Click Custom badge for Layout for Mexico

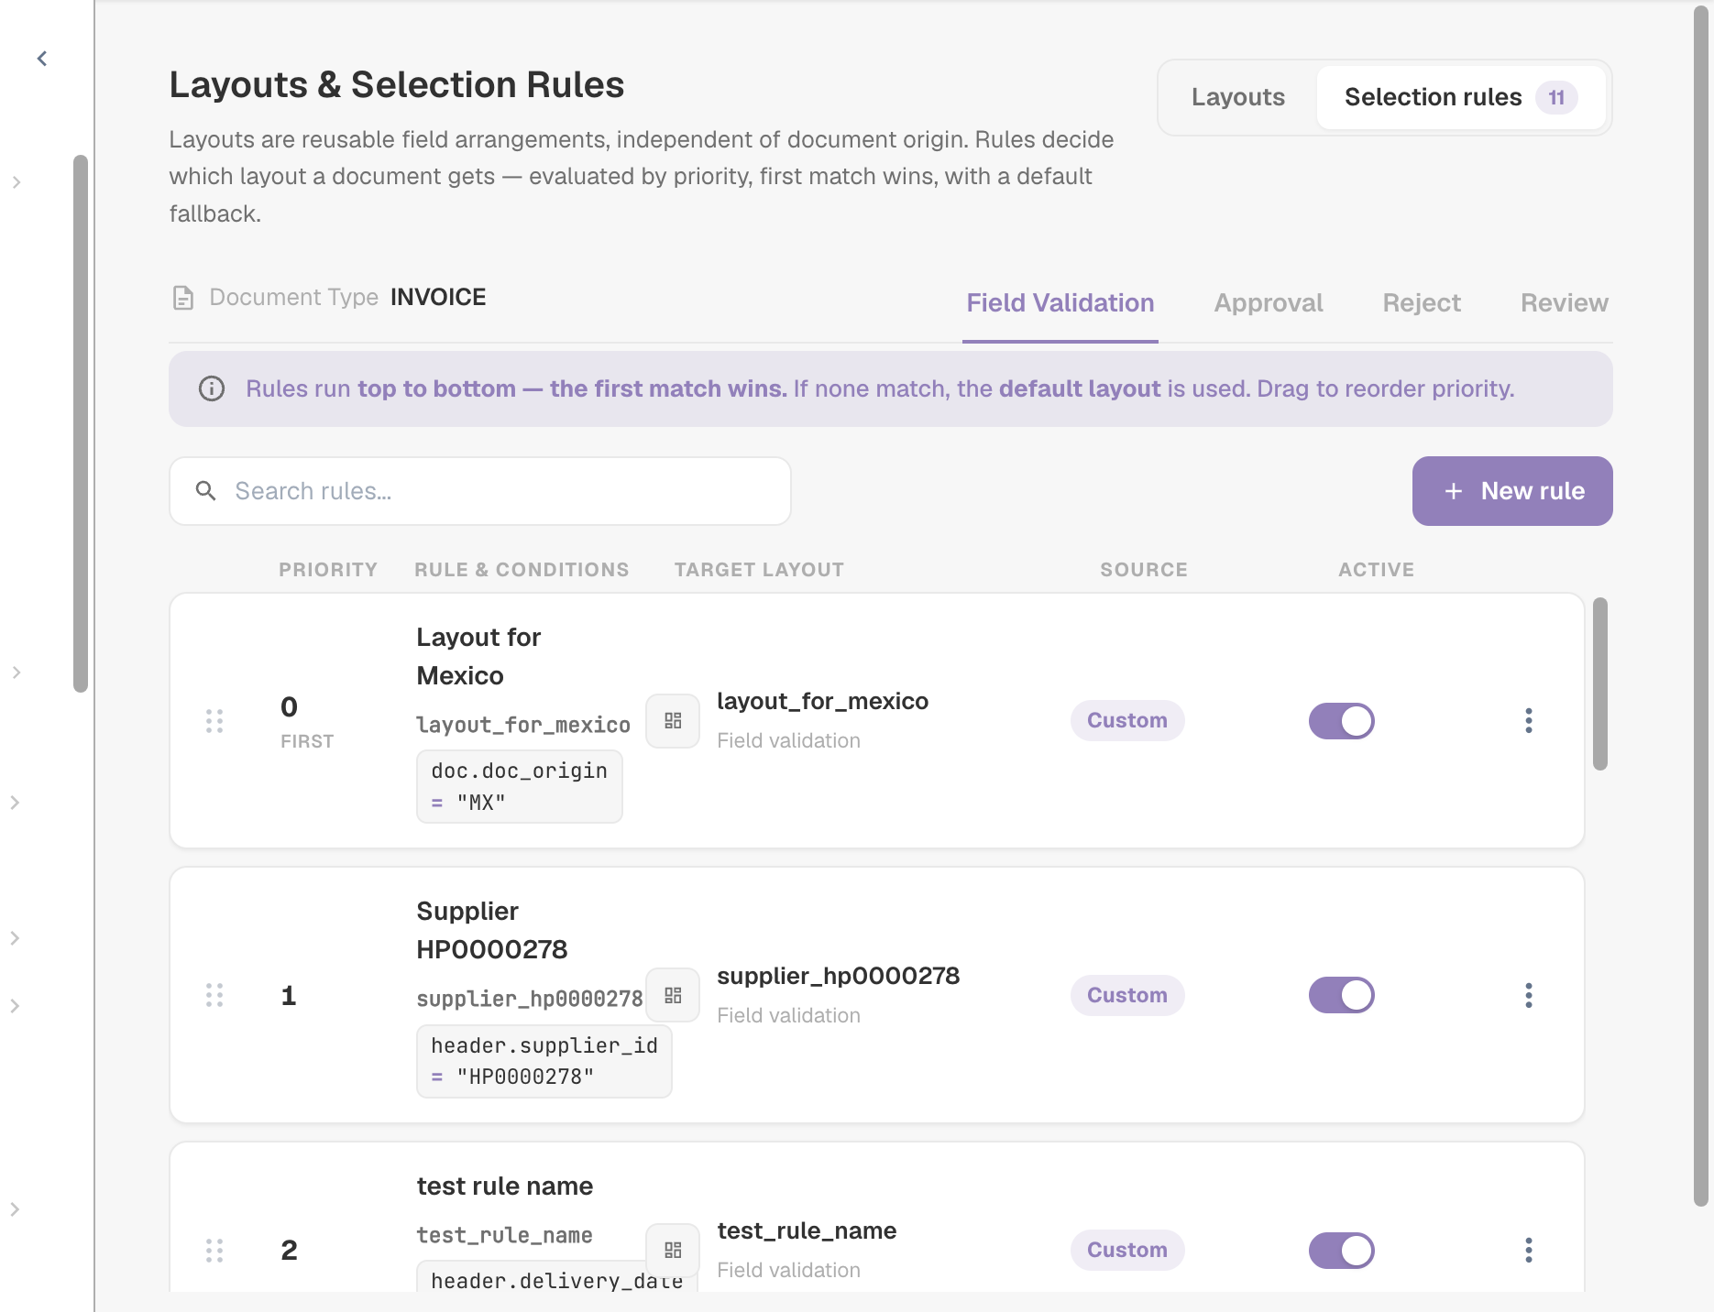pyautogui.click(x=1127, y=721)
